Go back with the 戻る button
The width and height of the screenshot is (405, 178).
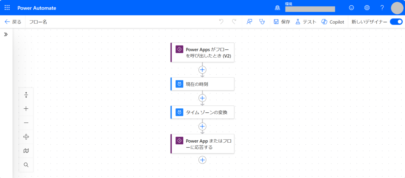pyautogui.click(x=13, y=22)
